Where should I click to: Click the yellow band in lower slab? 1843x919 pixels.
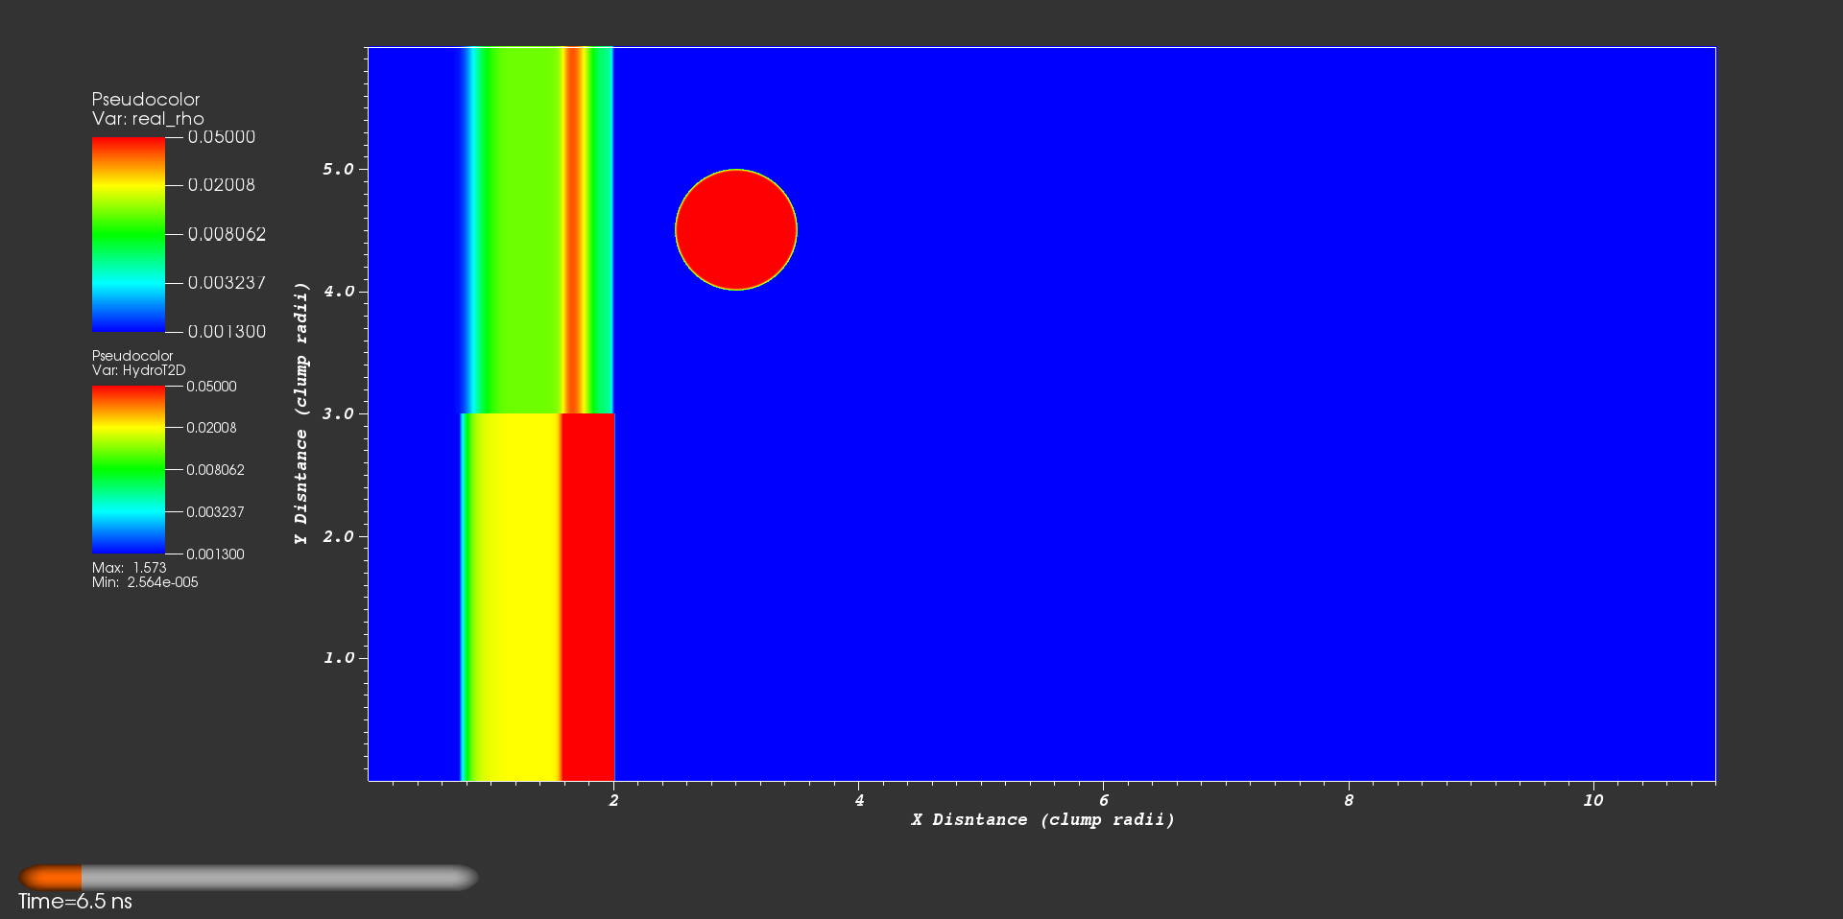514,595
